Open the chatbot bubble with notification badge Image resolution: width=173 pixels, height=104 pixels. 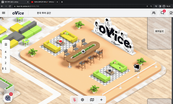click(x=8, y=98)
